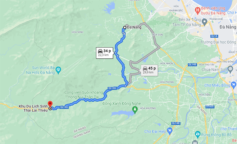The image size is (237, 144).
Task: Select the 34 p 22,3 km route label
Action: click(104, 53)
